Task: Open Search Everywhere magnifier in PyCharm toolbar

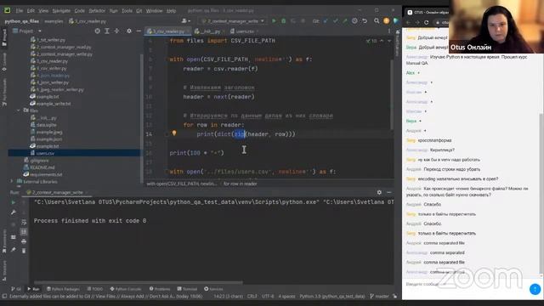Action: pos(377,21)
